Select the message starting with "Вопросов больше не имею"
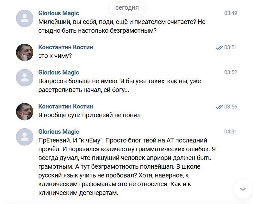The width and height of the screenshot is (253, 204). tap(120, 85)
